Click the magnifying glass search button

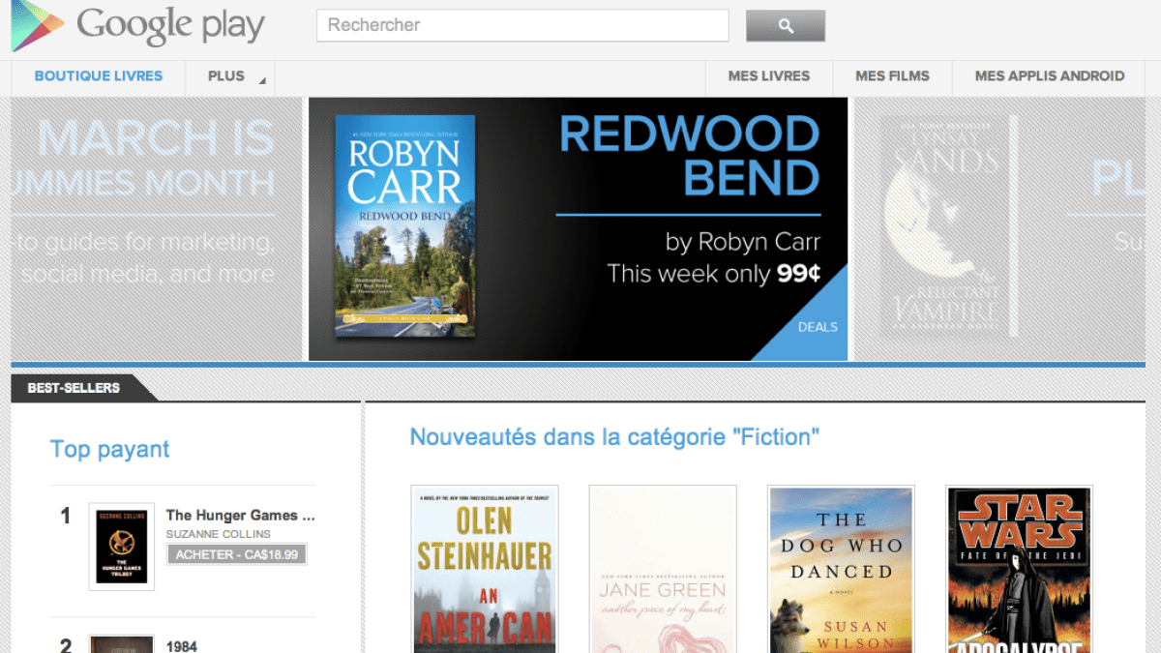click(785, 26)
